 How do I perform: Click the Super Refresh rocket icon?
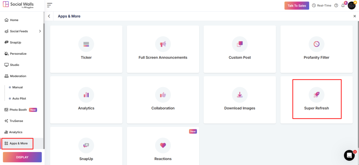(316, 95)
